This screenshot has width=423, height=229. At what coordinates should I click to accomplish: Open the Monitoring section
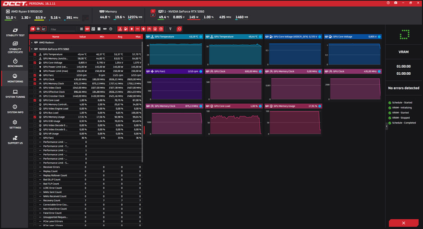click(x=15, y=78)
